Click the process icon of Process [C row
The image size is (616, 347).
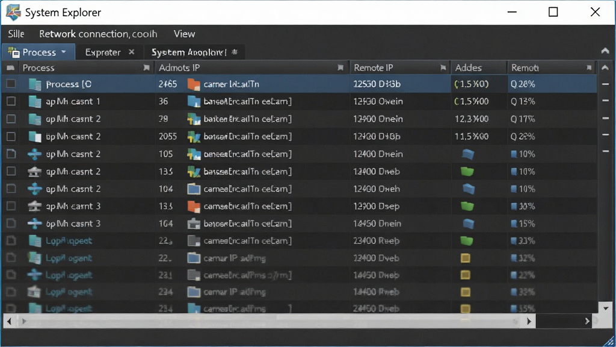35,84
